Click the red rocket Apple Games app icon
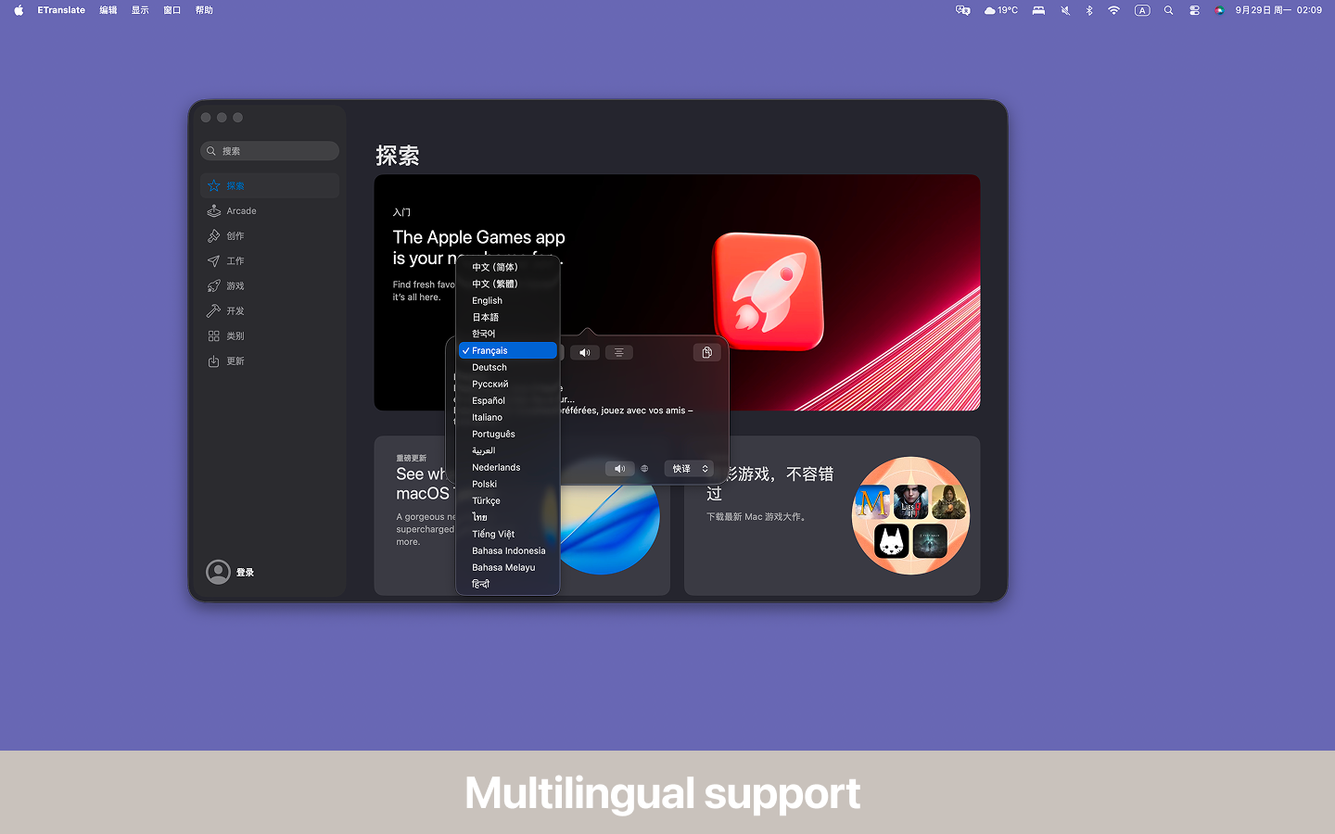This screenshot has height=834, width=1335. tap(768, 292)
